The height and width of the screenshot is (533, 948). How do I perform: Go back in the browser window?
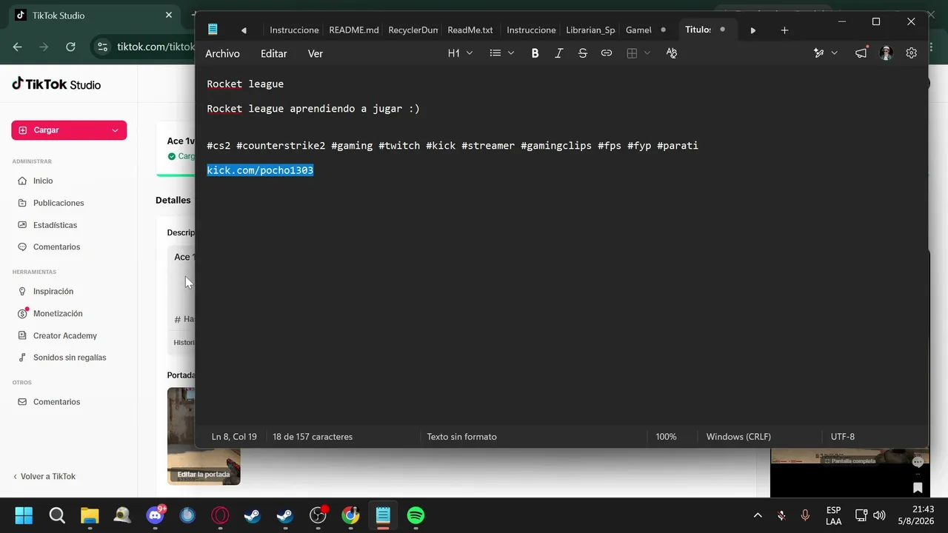tap(18, 47)
